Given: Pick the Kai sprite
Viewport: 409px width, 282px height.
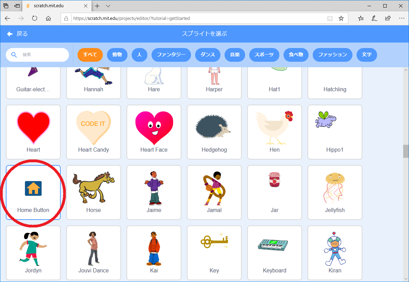Looking at the screenshot, I should (154, 253).
